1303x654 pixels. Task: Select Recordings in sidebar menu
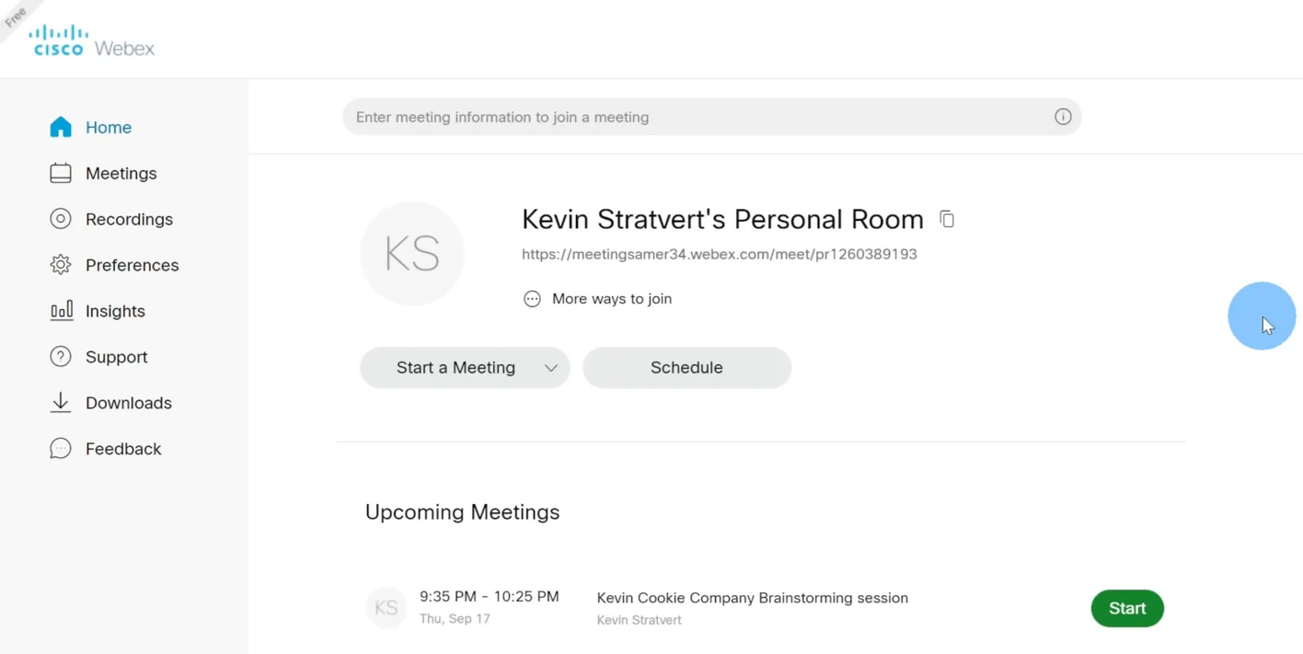pyautogui.click(x=129, y=219)
